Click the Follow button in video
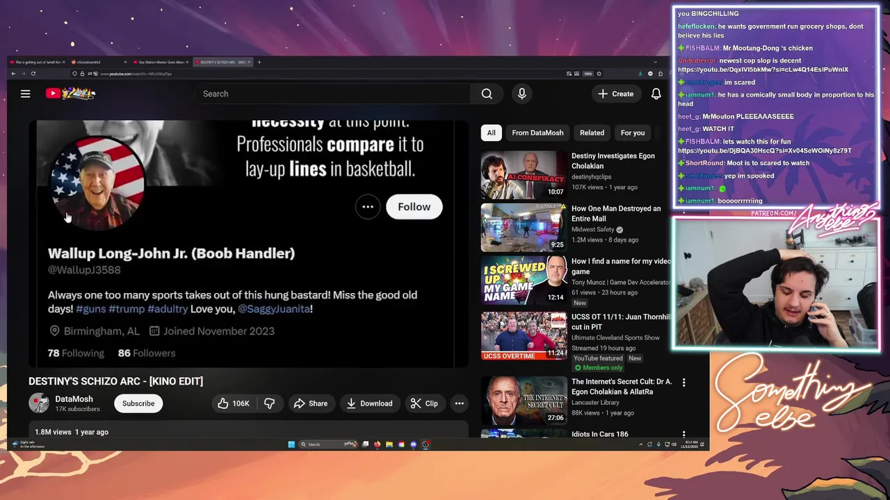This screenshot has height=500, width=890. 414,207
